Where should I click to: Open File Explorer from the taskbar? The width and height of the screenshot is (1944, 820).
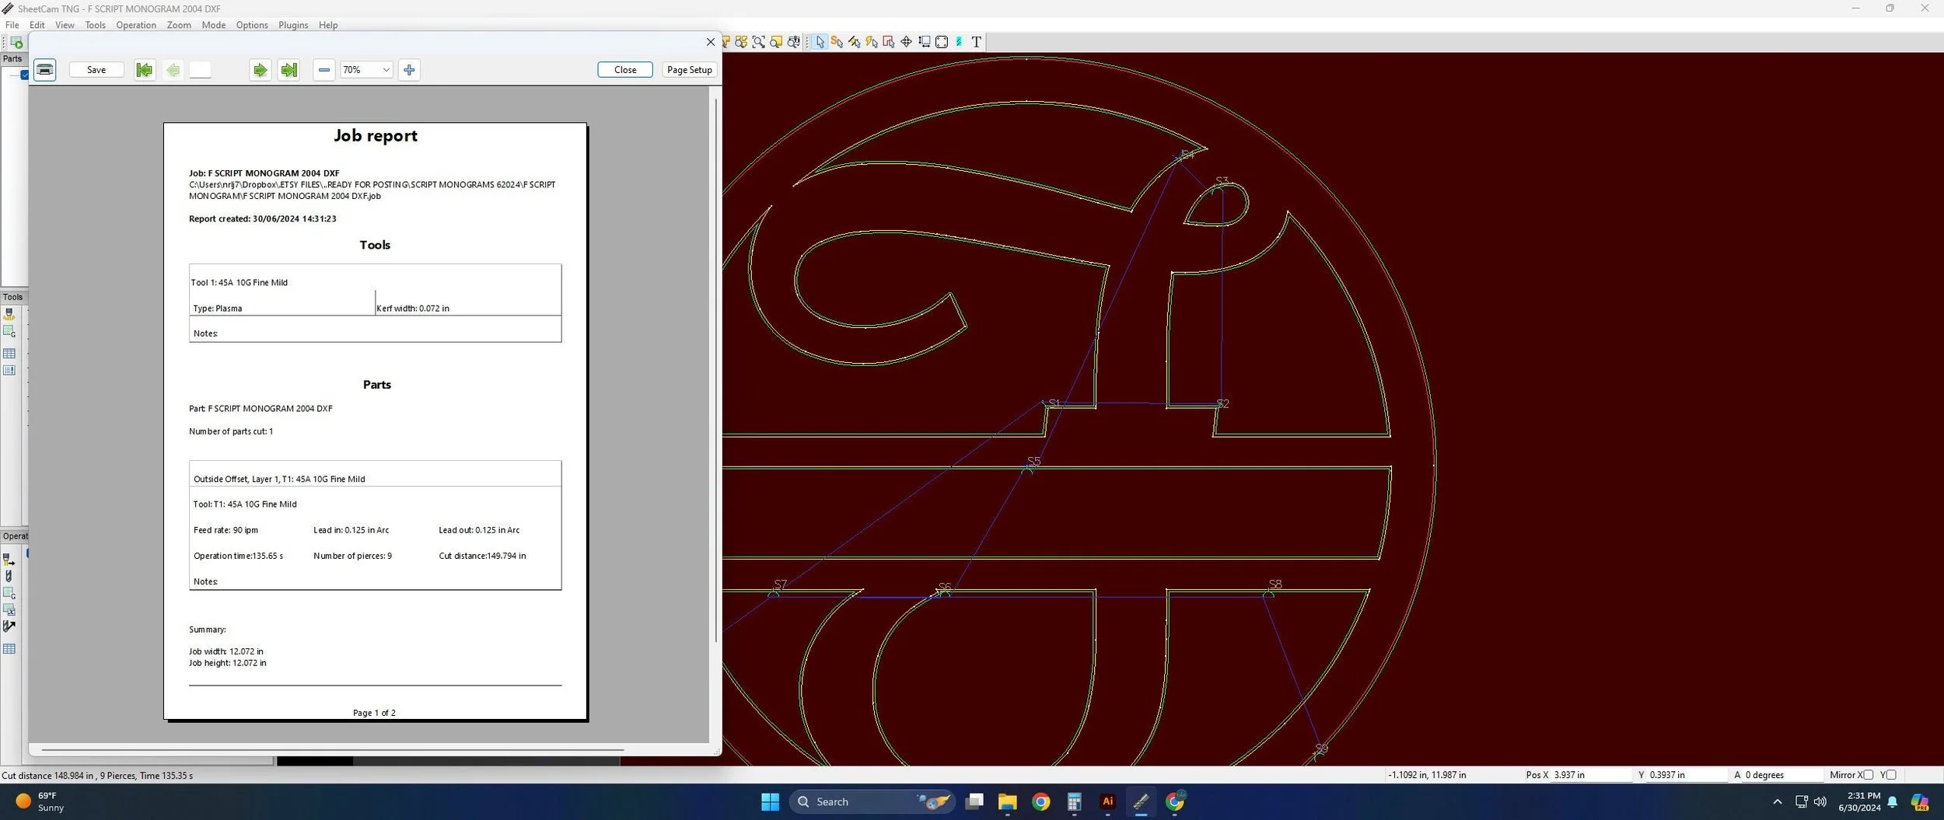point(1007,801)
